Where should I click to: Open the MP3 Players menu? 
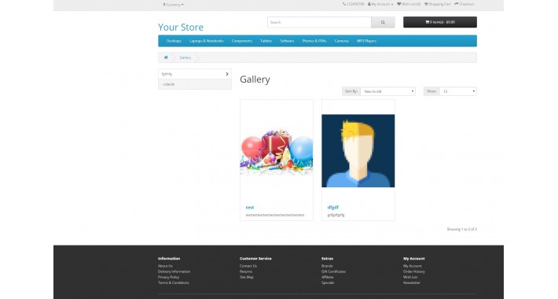[366, 41]
